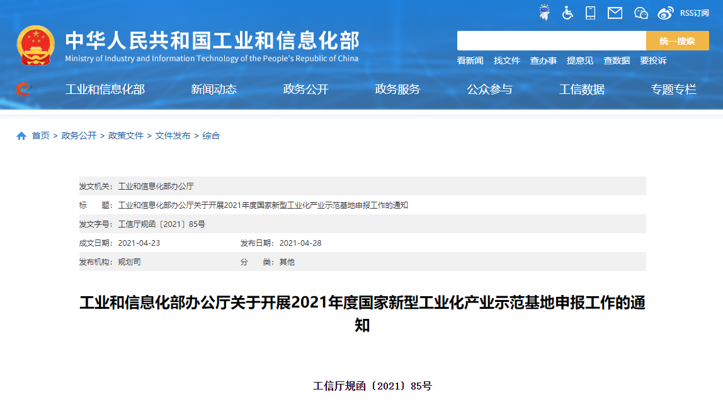Click the Weibo icon in header
This screenshot has width=723, height=404.
pos(666,13)
